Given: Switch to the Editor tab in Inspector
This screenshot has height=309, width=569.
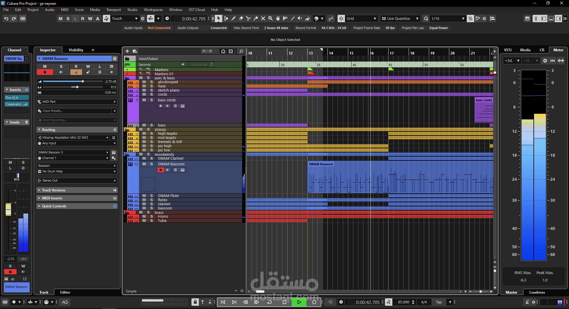Looking at the screenshot, I should 65,292.
